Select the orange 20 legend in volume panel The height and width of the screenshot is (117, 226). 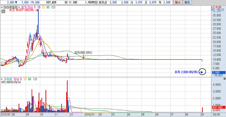point(25,79)
